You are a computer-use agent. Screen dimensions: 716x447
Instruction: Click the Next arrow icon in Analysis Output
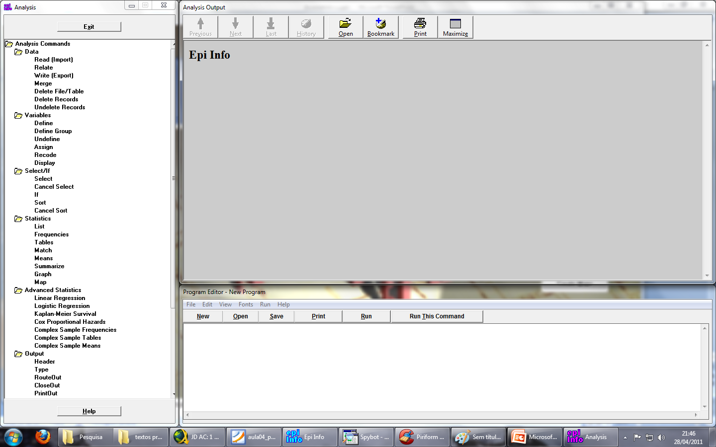click(x=236, y=27)
